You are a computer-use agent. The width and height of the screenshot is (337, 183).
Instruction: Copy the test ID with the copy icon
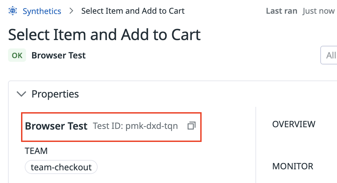click(192, 126)
